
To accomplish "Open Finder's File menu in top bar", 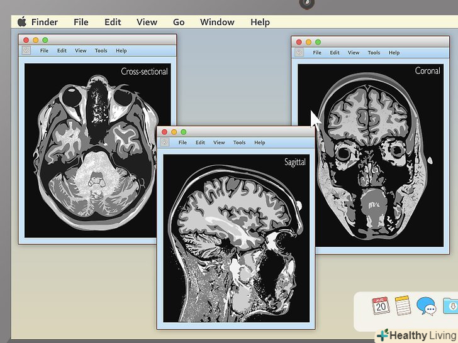I will tap(81, 22).
